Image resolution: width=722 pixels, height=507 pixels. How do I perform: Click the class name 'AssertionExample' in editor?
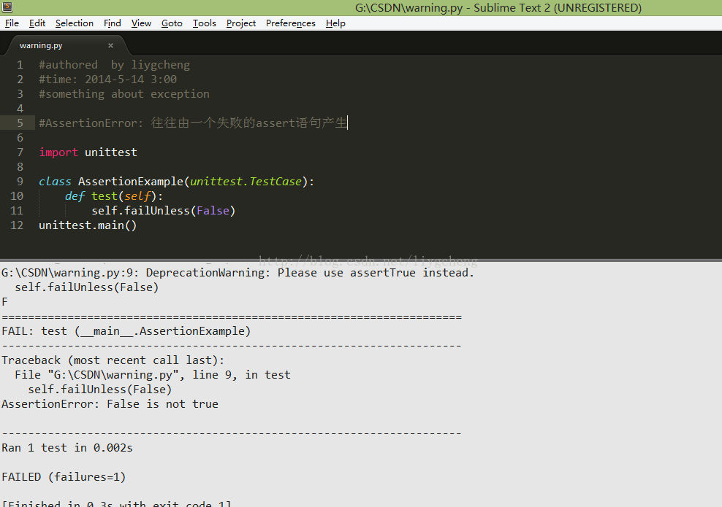coord(130,182)
